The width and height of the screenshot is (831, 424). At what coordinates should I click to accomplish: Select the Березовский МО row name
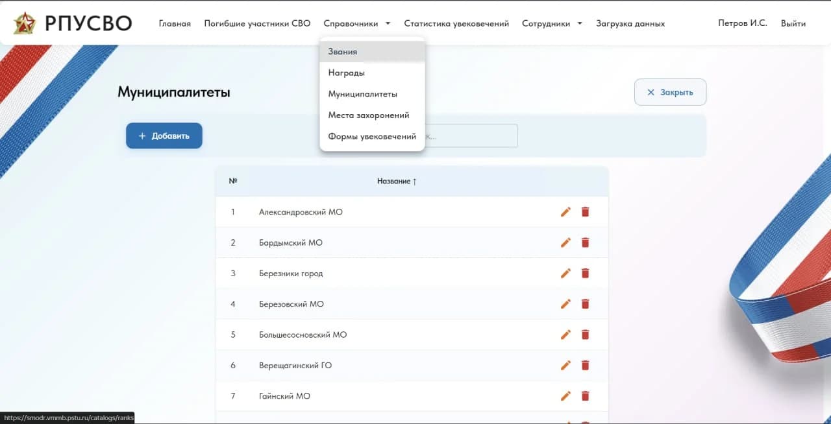pos(291,304)
